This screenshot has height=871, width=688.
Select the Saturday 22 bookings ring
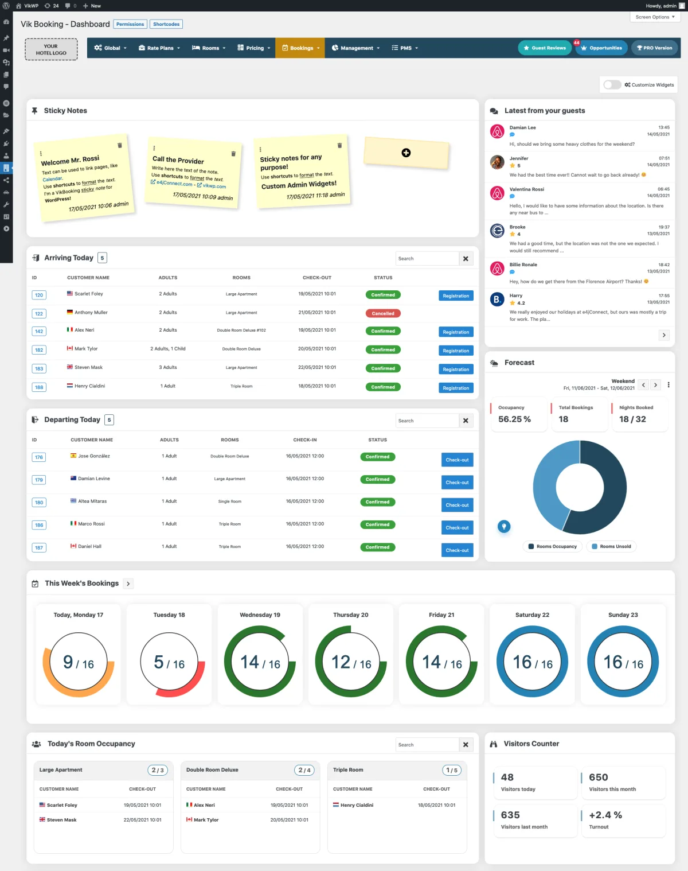point(532,661)
